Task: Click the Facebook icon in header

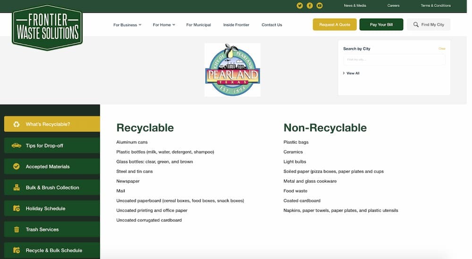Action: (x=310, y=6)
